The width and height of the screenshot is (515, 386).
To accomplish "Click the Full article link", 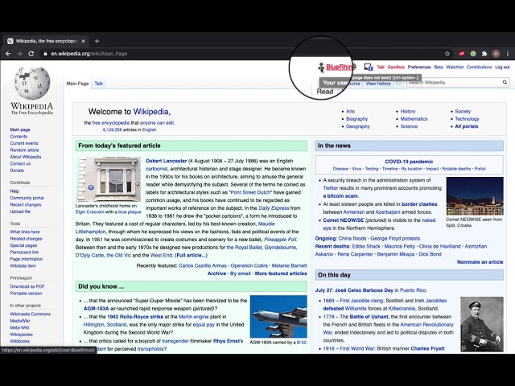I will tap(192, 255).
